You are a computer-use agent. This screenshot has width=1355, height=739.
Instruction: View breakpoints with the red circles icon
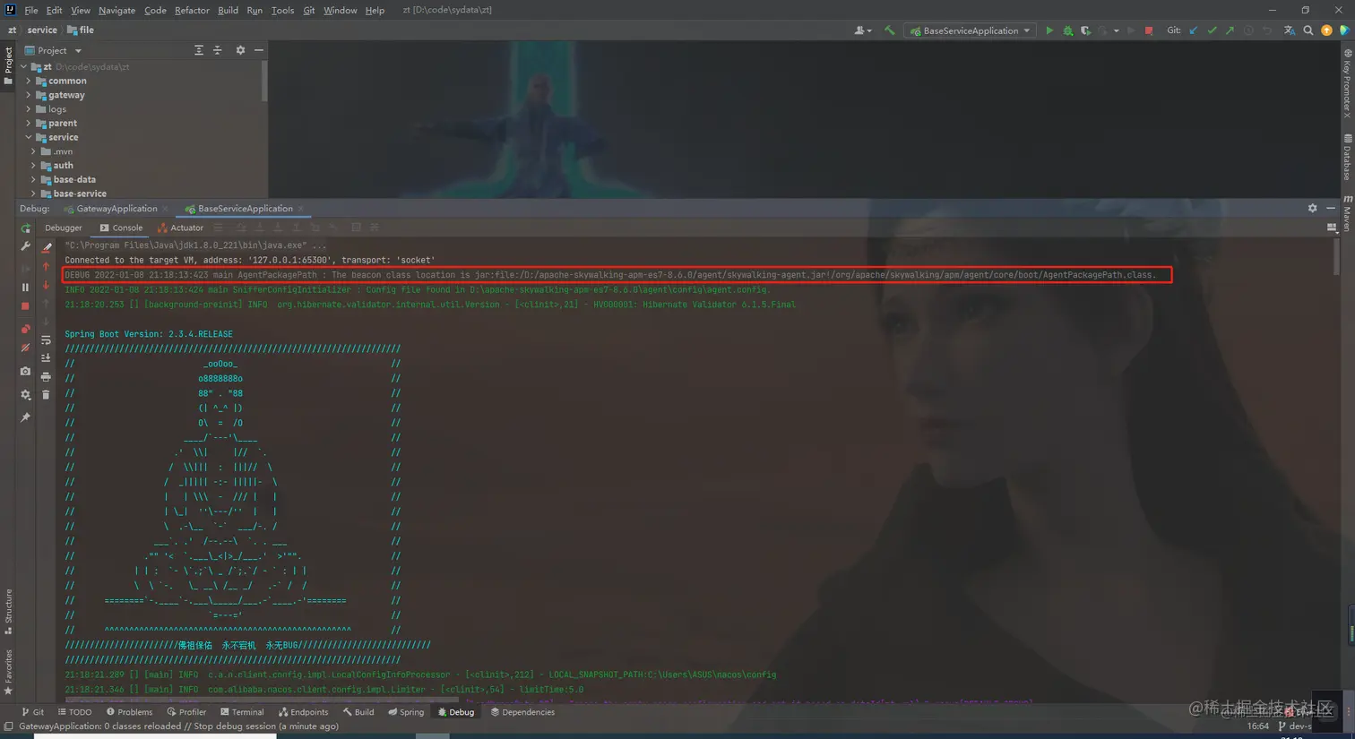click(25, 329)
